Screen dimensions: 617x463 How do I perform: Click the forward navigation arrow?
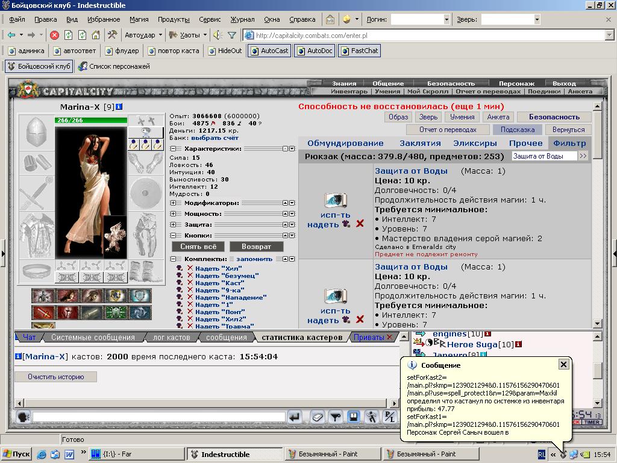pyautogui.click(x=31, y=35)
